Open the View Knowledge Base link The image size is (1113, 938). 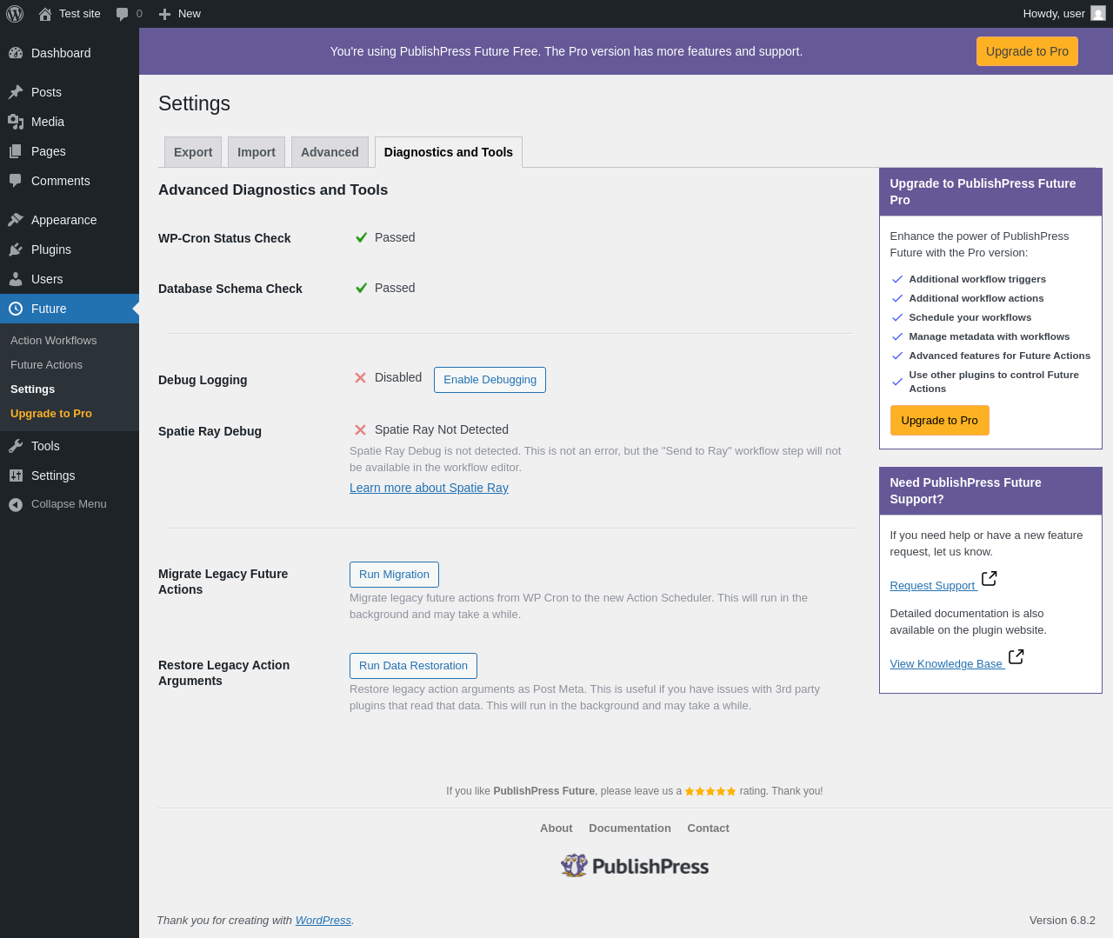[x=946, y=664]
